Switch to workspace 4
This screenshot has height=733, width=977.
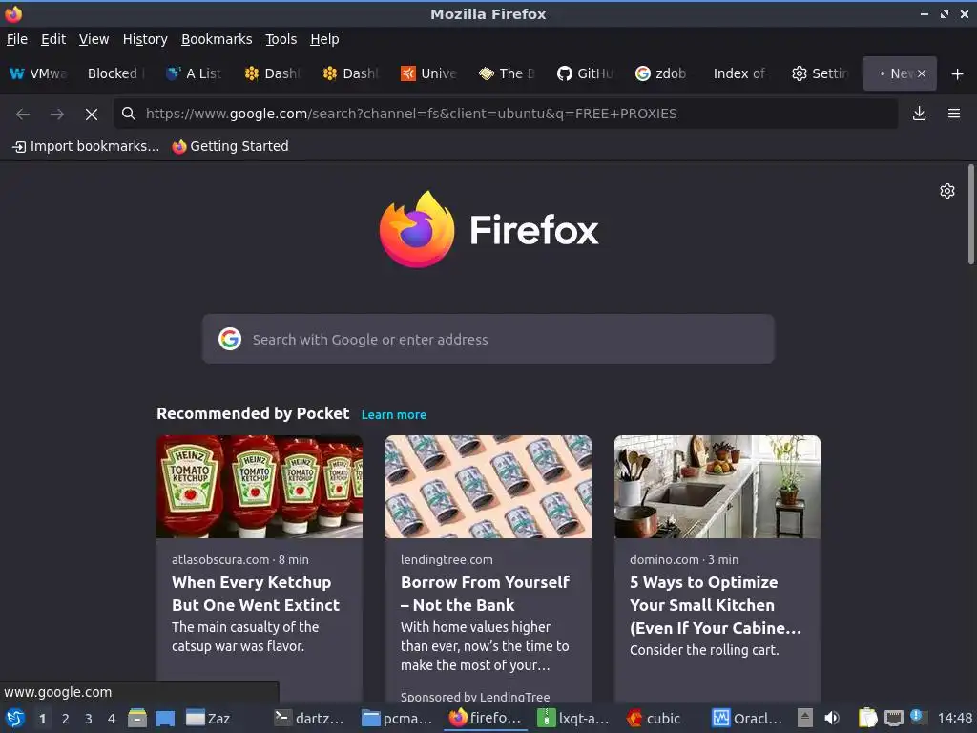point(112,719)
